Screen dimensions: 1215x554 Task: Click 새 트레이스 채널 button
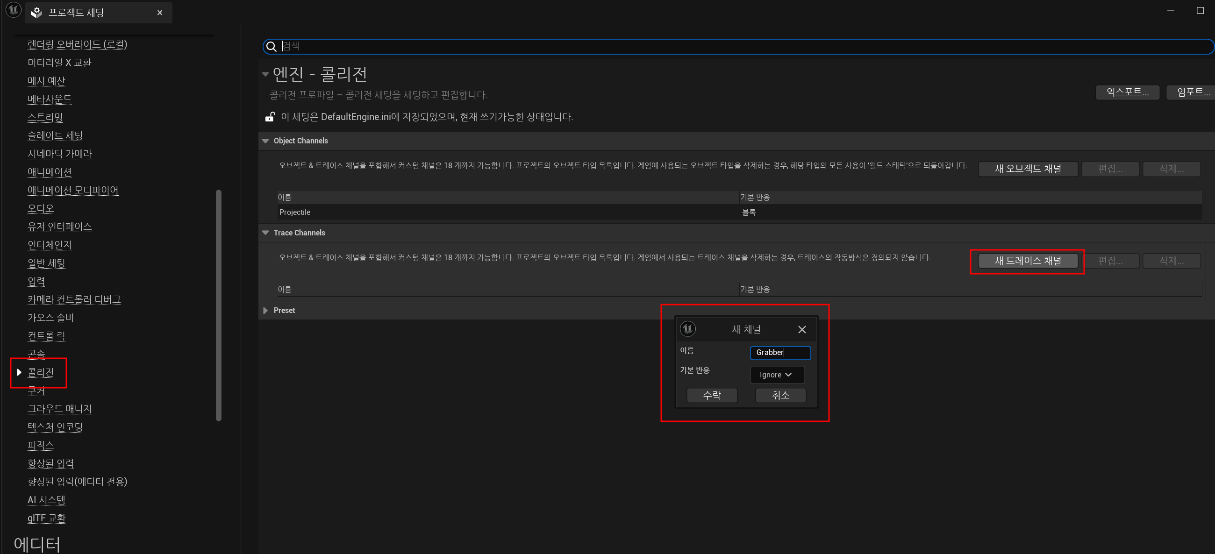coord(1027,261)
